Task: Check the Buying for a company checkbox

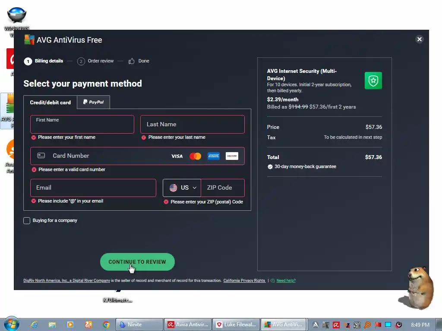Action: [27, 221]
